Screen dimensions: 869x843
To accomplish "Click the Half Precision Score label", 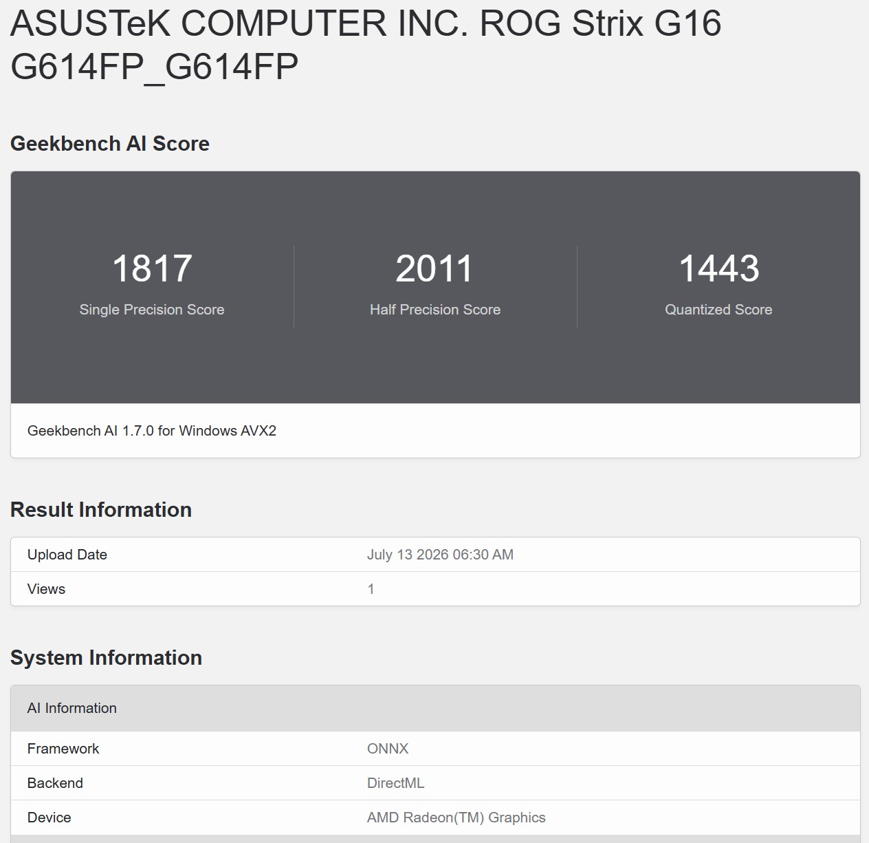I will click(x=435, y=310).
